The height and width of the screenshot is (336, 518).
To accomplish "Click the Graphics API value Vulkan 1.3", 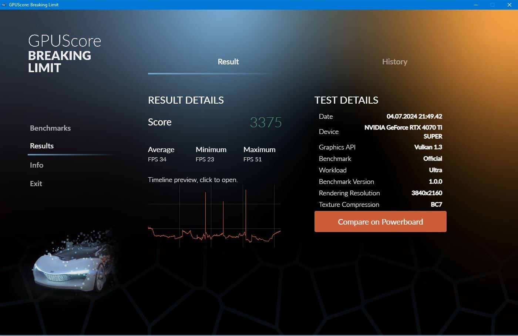I will tap(428, 147).
